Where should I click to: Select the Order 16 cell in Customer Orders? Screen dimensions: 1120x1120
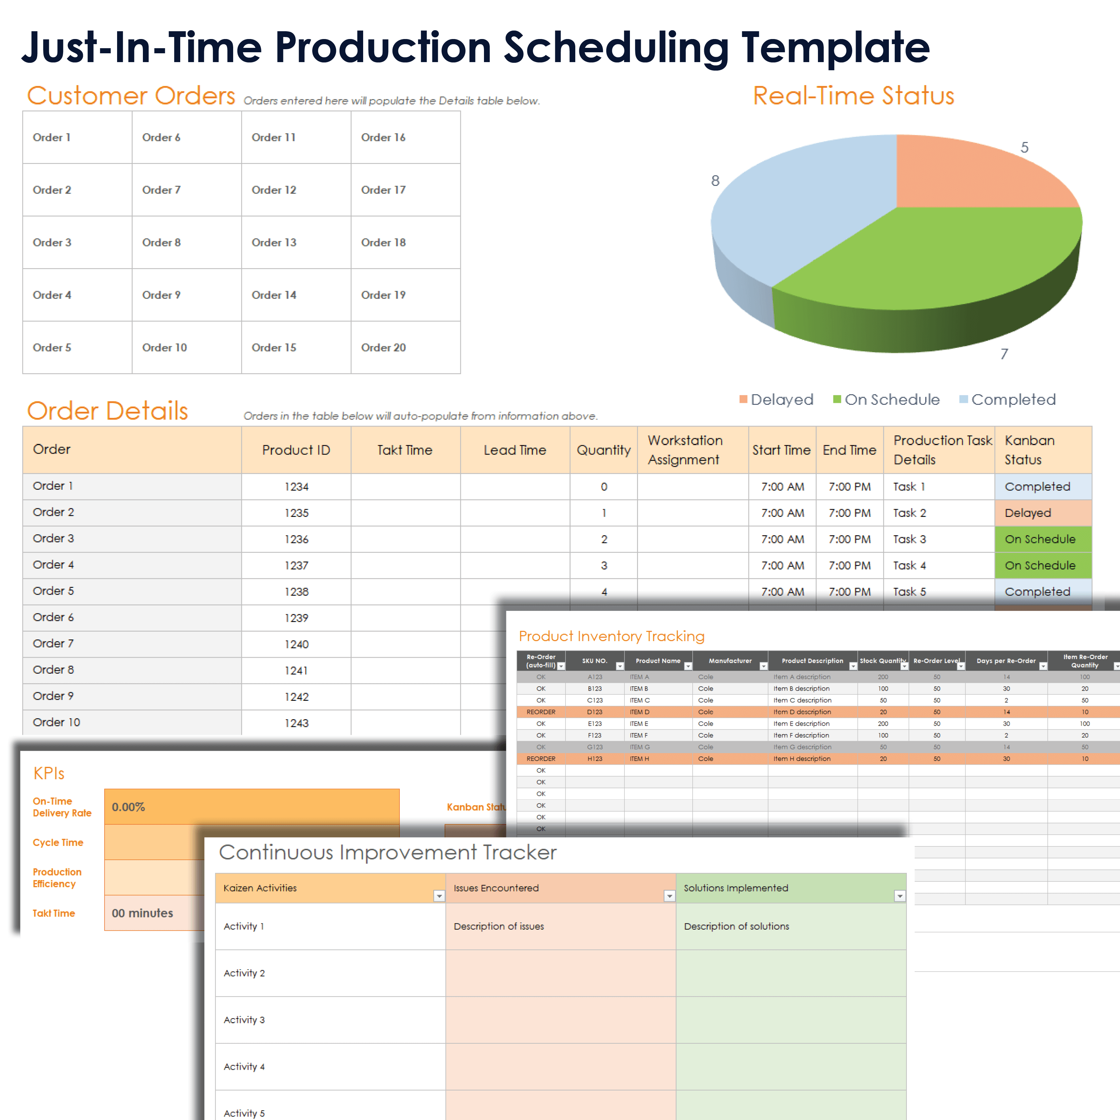(406, 137)
